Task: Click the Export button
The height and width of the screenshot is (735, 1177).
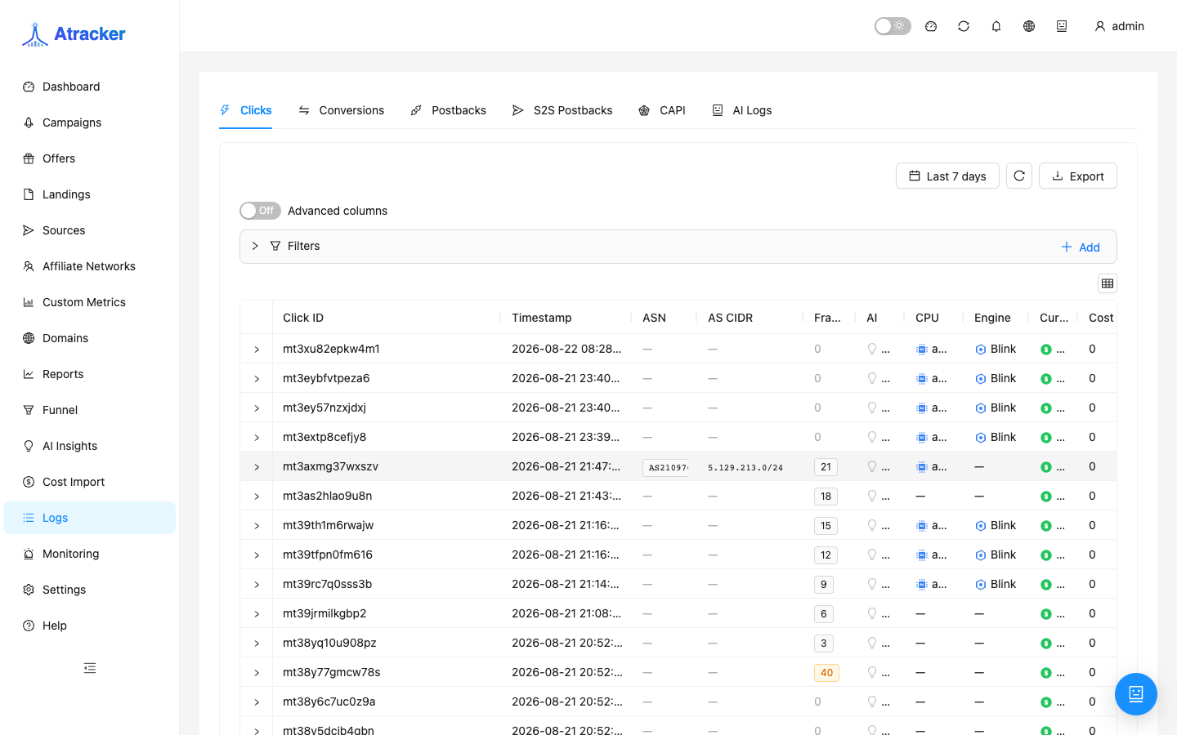Action: 1077,176
